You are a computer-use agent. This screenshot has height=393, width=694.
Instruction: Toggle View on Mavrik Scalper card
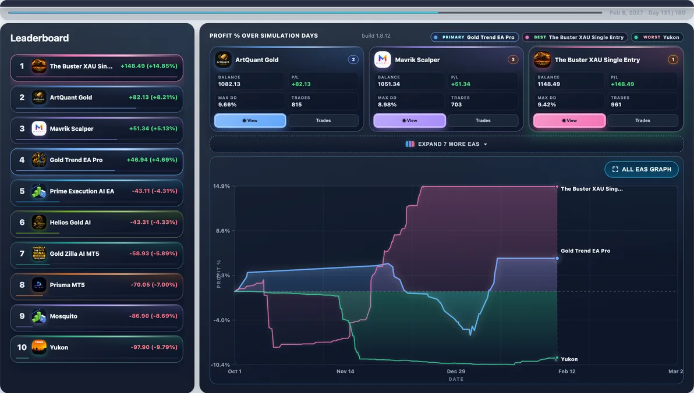[x=410, y=121]
